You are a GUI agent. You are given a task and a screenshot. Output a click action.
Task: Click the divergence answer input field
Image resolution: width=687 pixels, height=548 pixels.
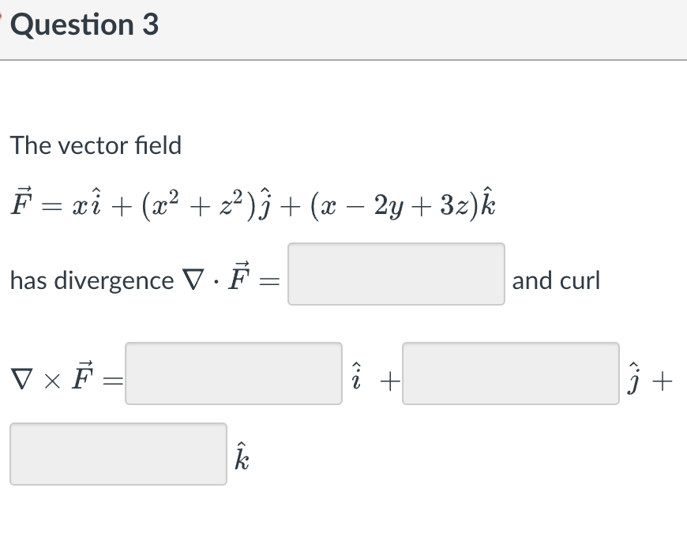pyautogui.click(x=396, y=275)
